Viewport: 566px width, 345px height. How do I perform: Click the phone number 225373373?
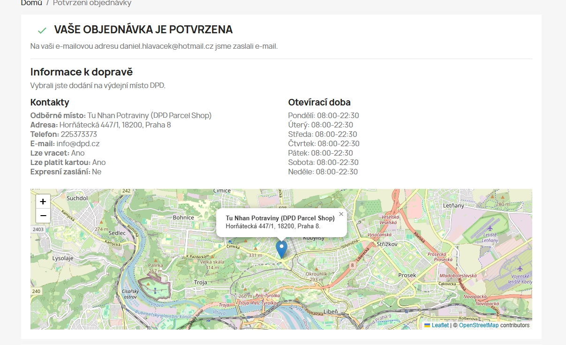pos(79,134)
